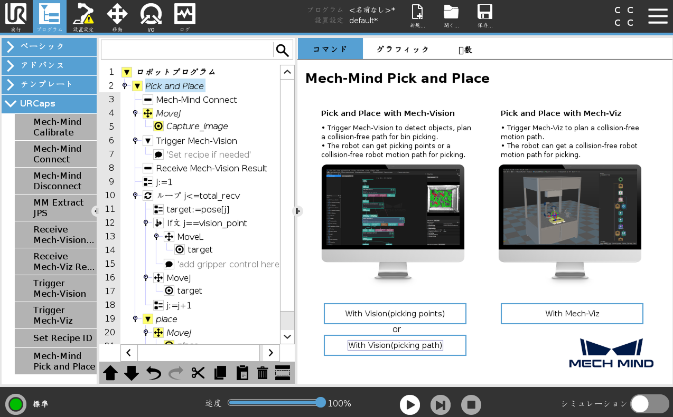This screenshot has height=417, width=673.
Task: Start the program with play button
Action: click(x=410, y=405)
